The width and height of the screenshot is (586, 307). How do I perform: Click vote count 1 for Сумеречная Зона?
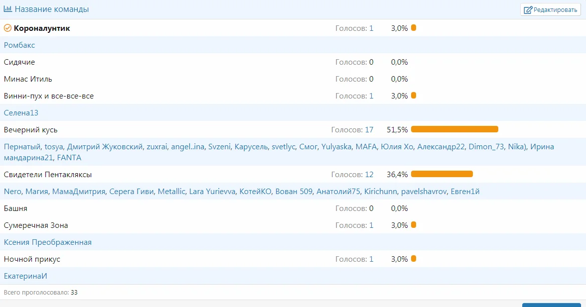tap(371, 225)
